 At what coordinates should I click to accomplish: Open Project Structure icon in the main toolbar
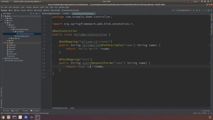208,10
